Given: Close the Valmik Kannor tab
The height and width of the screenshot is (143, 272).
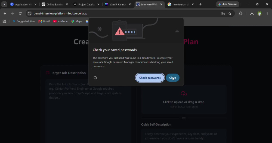Looking at the screenshot, I should tap(130, 4).
